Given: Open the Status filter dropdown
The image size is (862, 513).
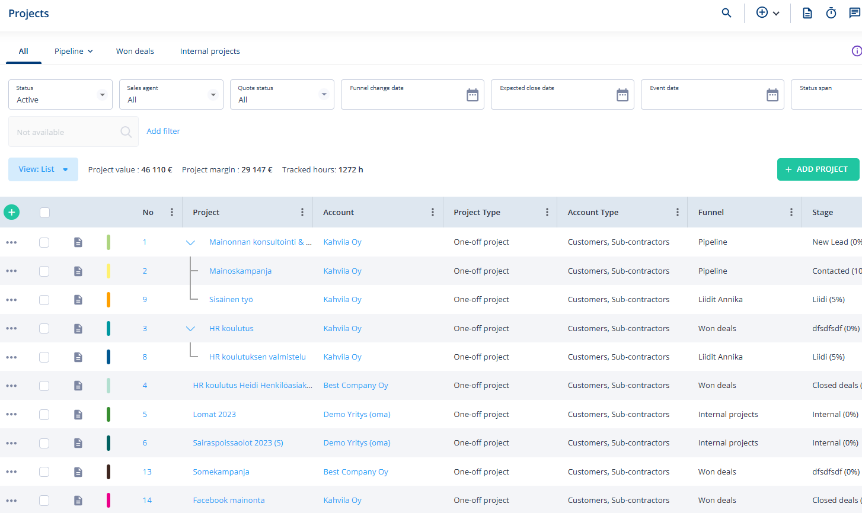Looking at the screenshot, I should [x=60, y=95].
